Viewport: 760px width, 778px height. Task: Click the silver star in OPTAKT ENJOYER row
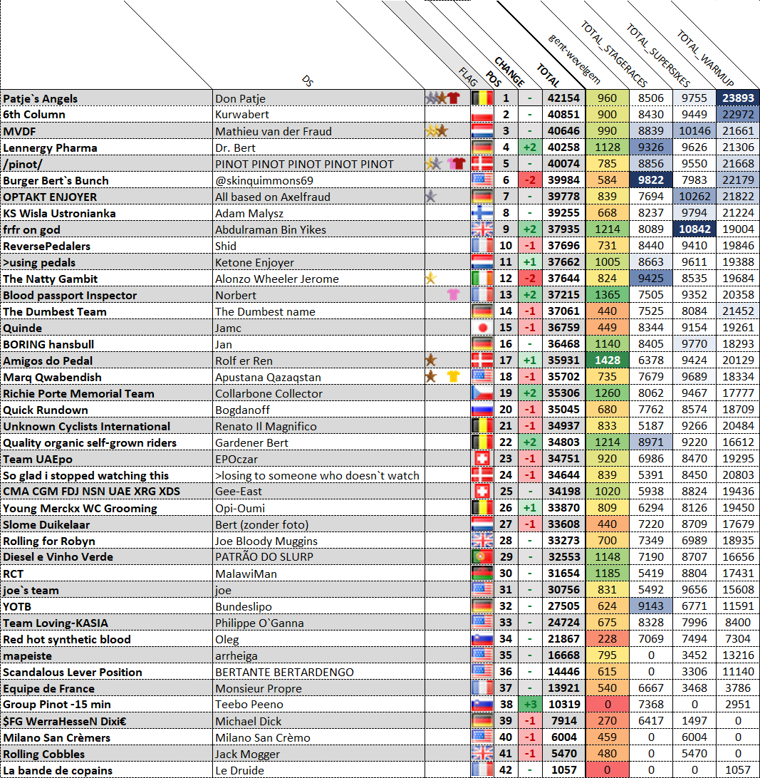431,196
